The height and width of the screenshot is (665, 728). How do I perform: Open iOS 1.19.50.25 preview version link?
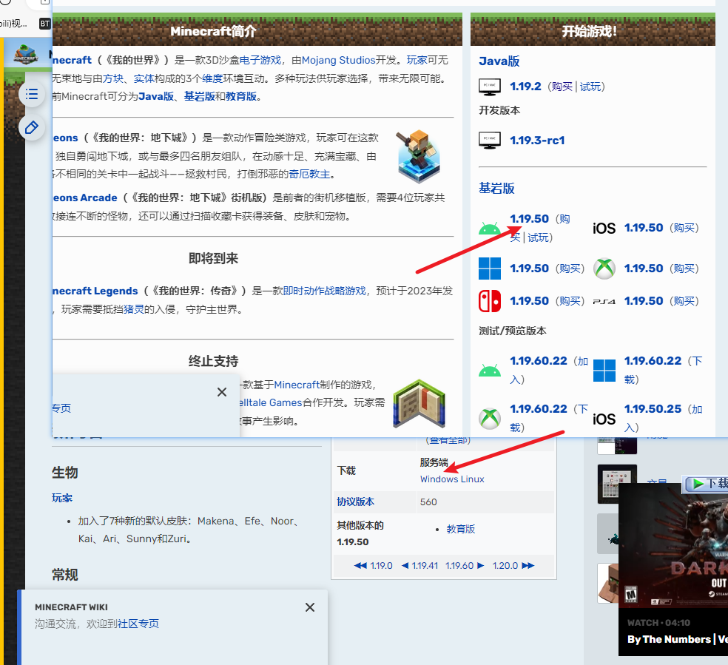[x=653, y=409]
